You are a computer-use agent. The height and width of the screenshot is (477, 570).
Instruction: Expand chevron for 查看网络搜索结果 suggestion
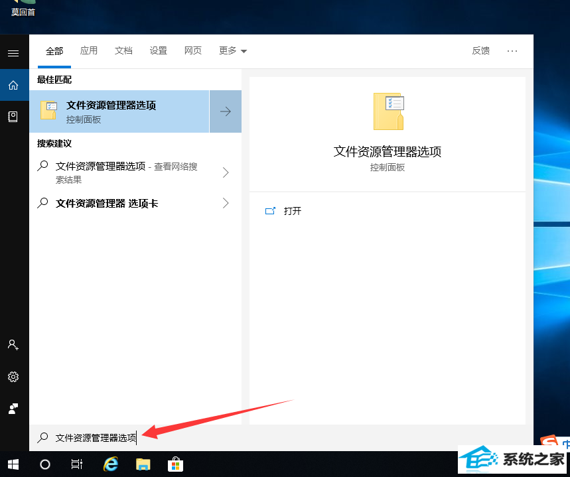point(226,172)
